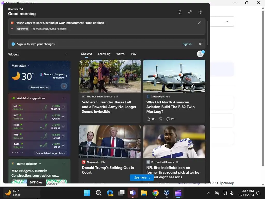The height and width of the screenshot is (199, 265).
Task: Switch to the Play tab
Action: pos(133,54)
